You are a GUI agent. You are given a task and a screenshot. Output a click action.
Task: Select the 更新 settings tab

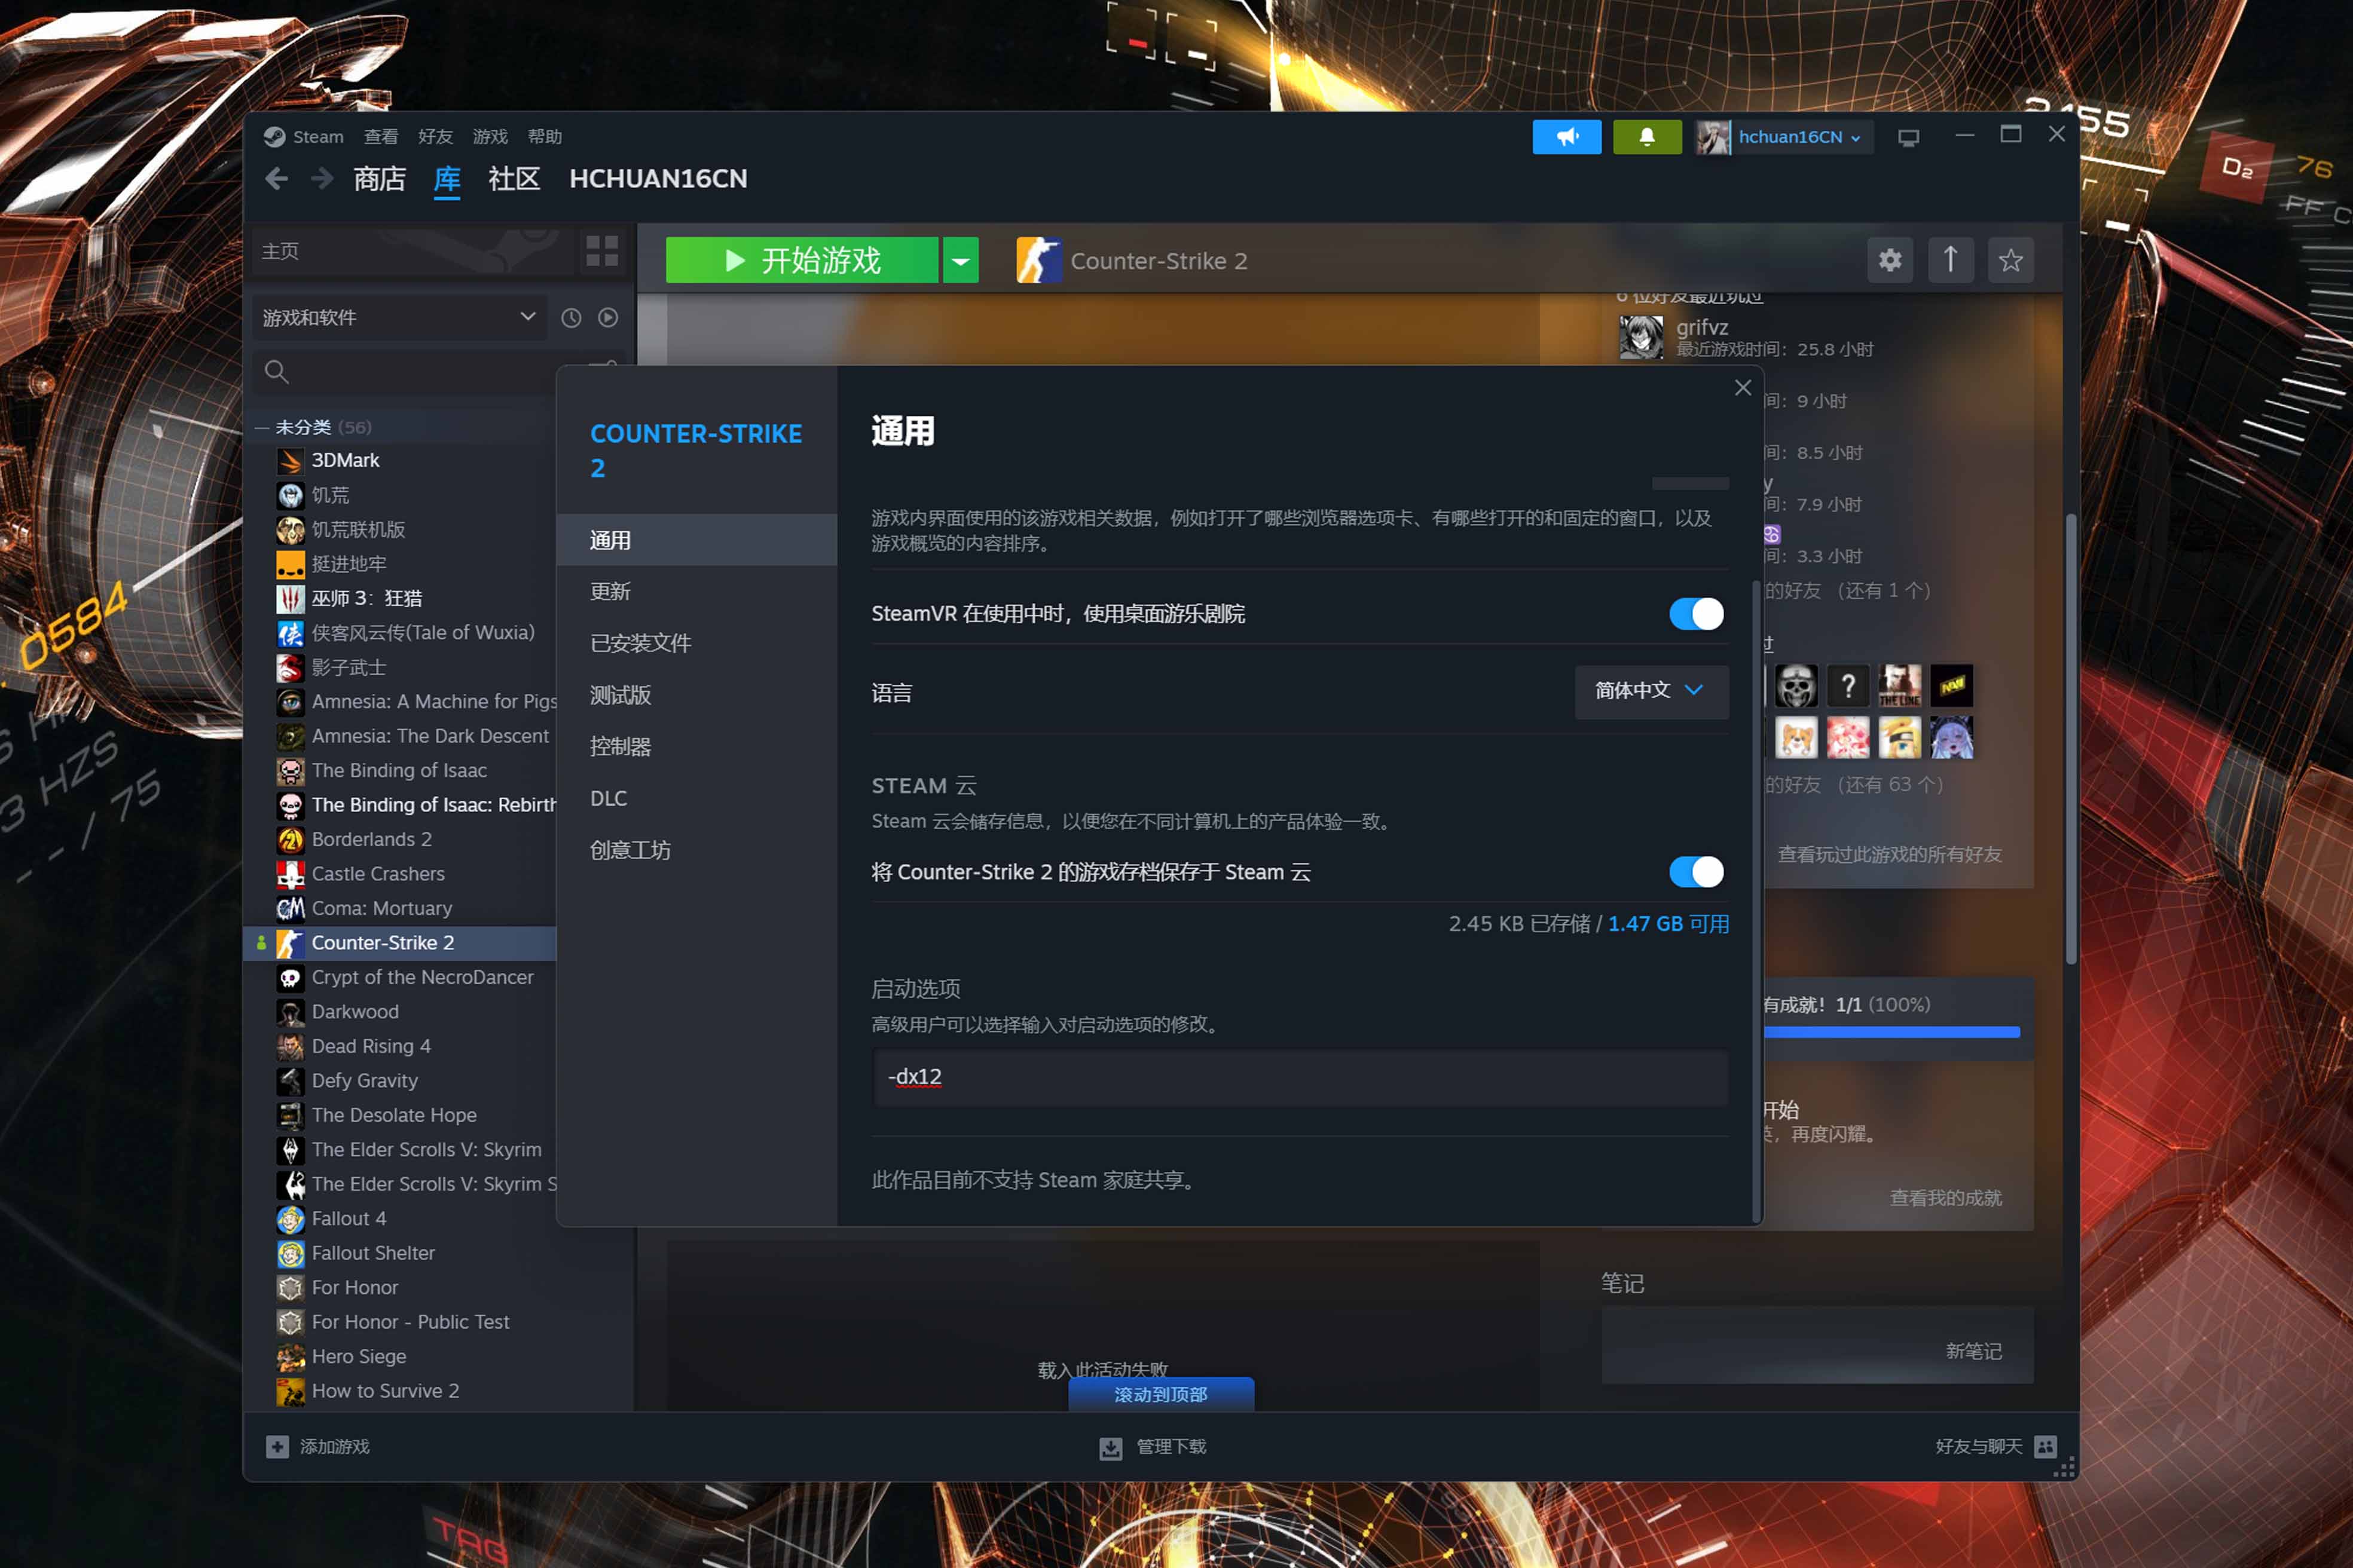pos(696,592)
